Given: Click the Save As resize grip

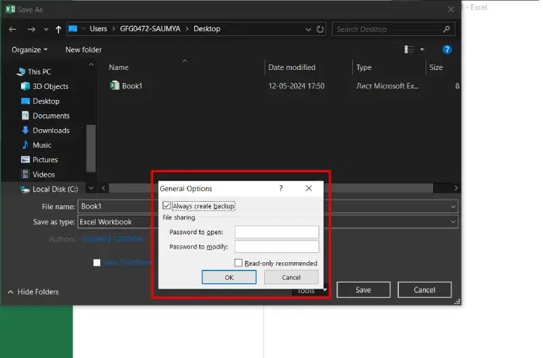Looking at the screenshot, I should pos(457,302).
